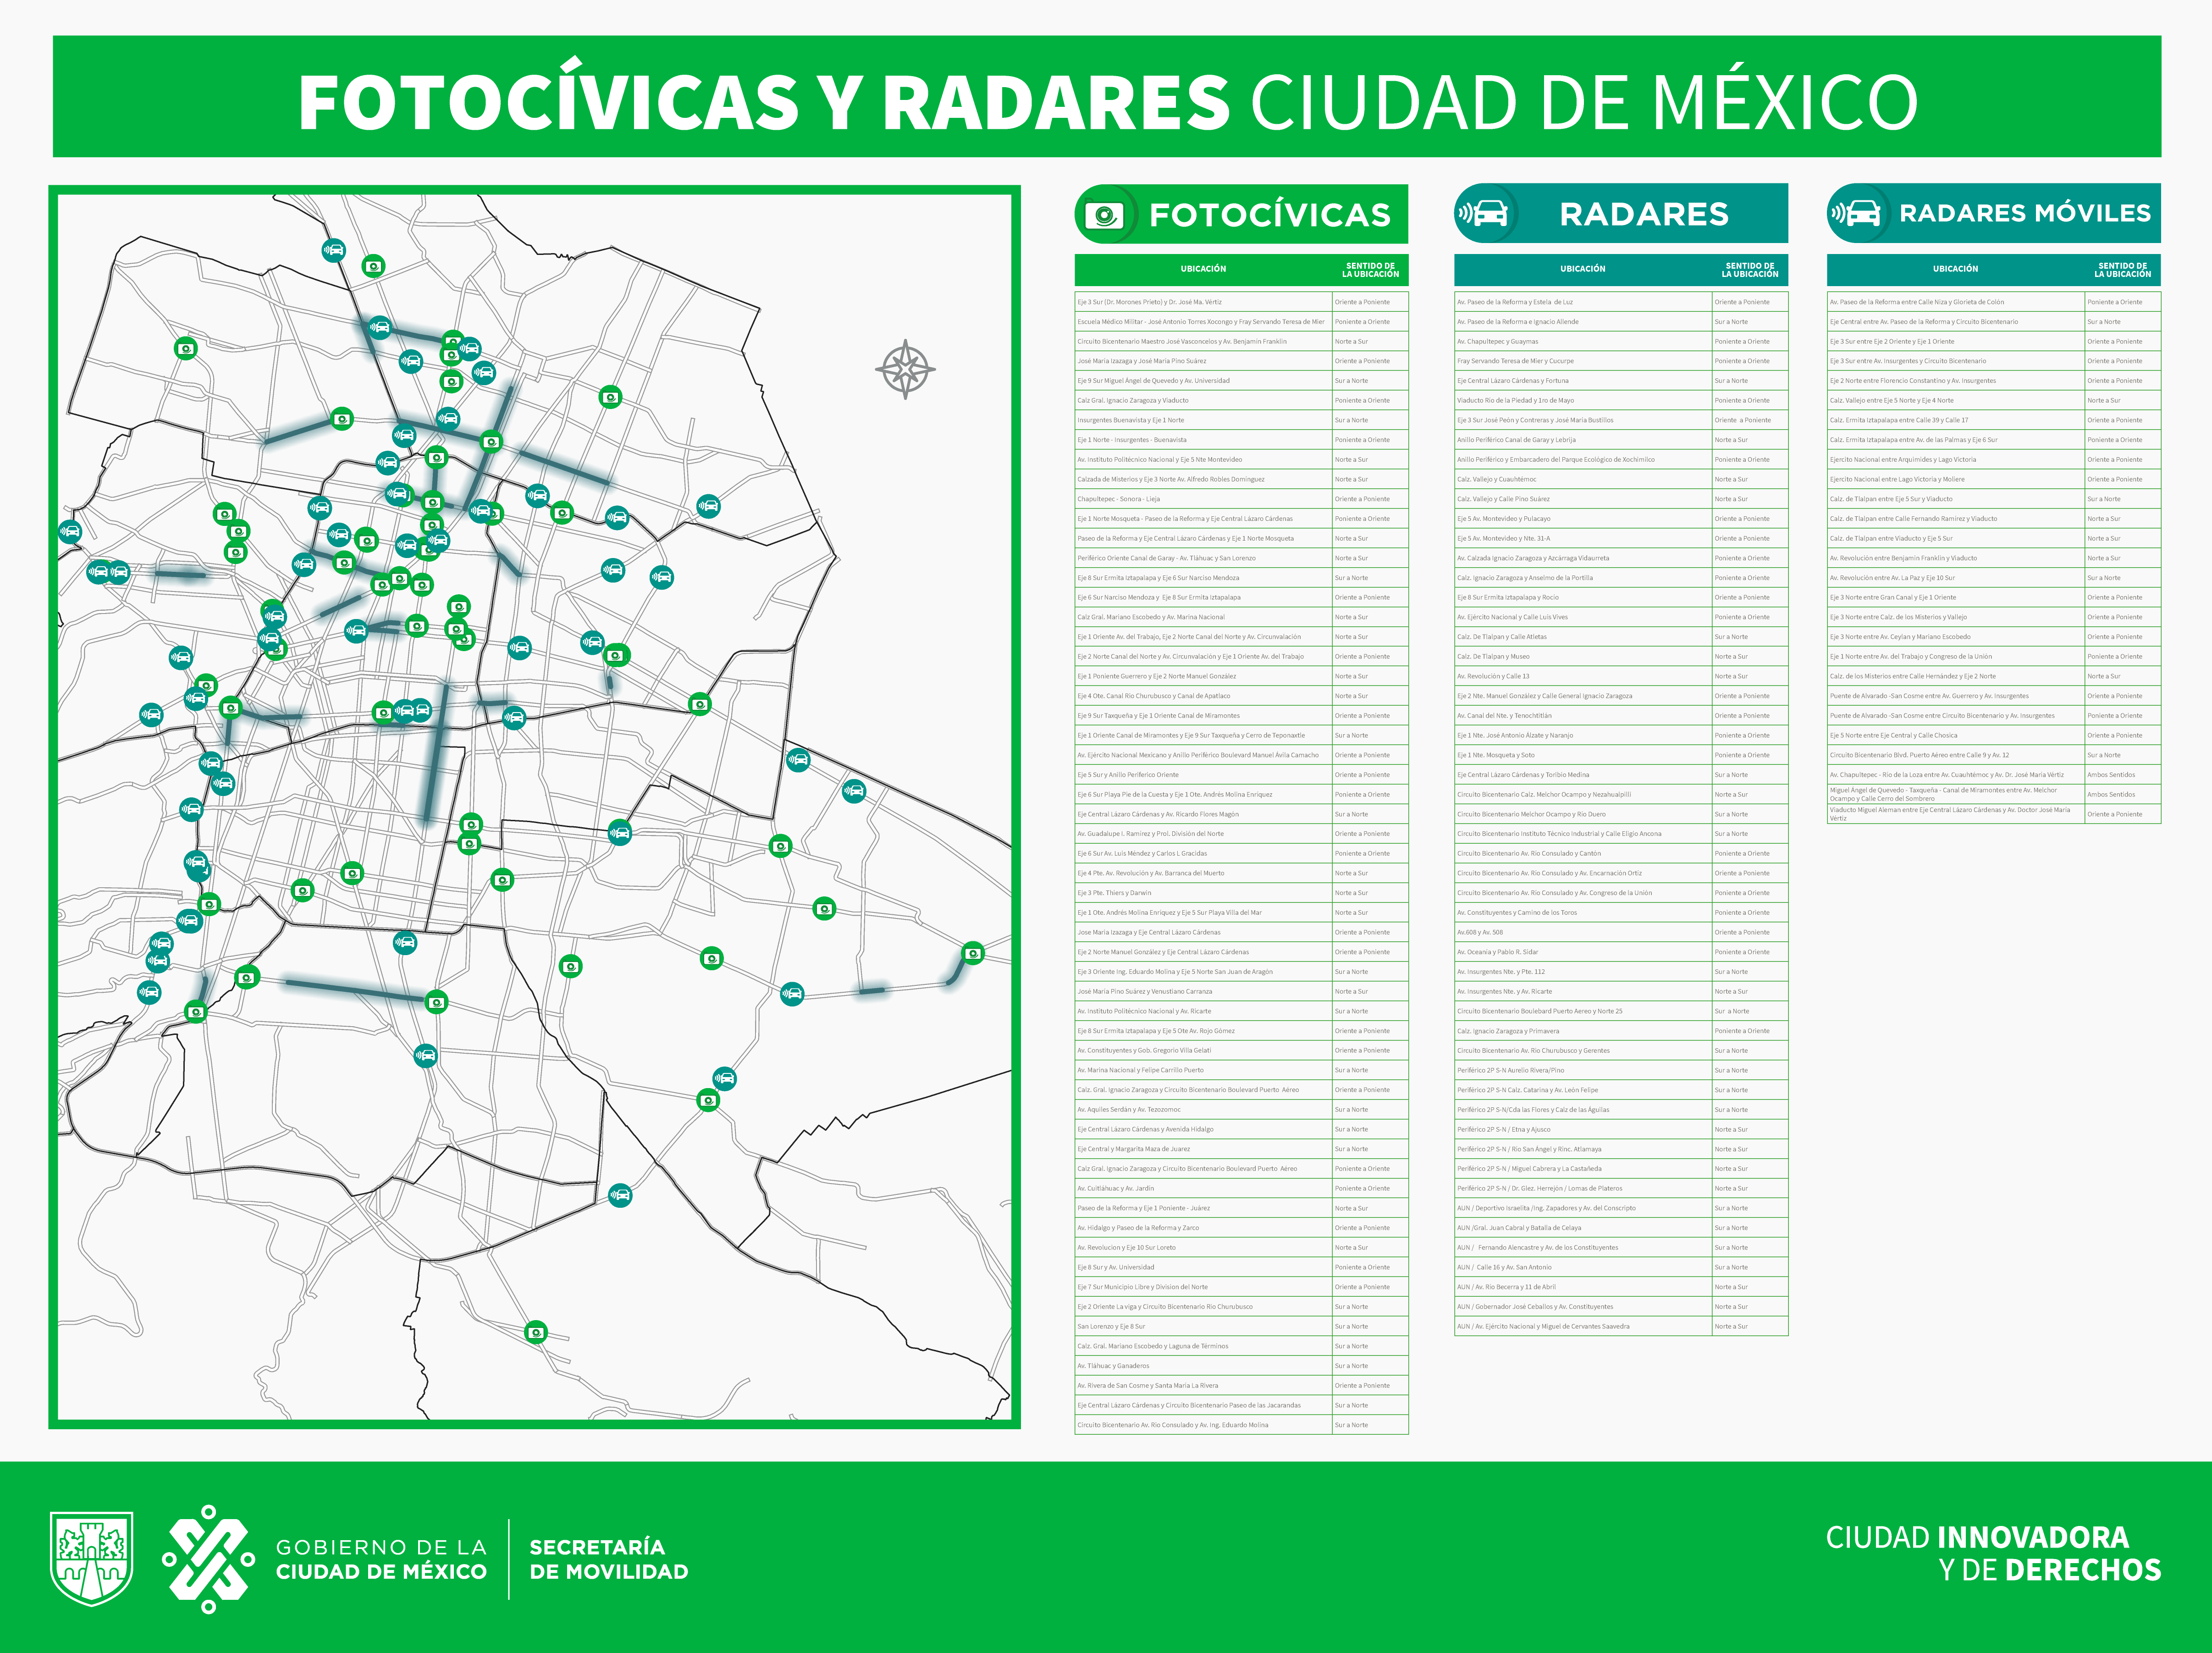Viewport: 2212px width, 1653px height.
Task: Click the RADARES section title
Action: click(1644, 214)
